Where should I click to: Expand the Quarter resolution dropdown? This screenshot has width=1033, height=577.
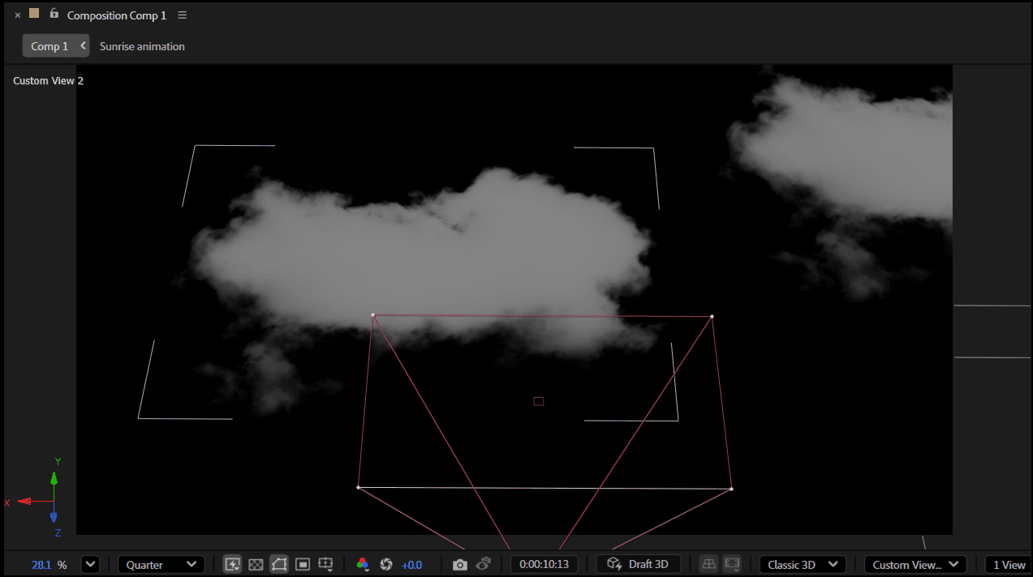pos(161,564)
